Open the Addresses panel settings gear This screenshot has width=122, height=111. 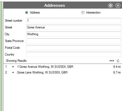click(x=111, y=5)
